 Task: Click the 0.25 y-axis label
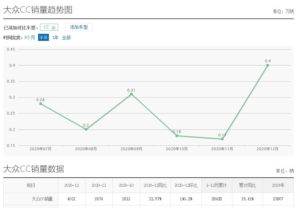tap(11, 113)
